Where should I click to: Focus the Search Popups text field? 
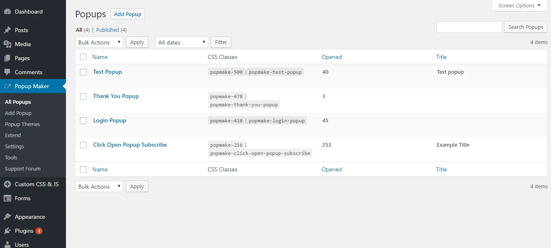[469, 27]
